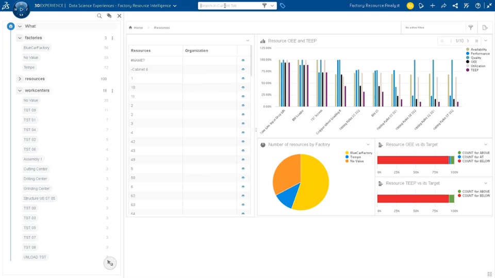Image resolution: width=495 pixels, height=278 pixels.
Task: Open the help question mark icon
Action: pos(478,6)
